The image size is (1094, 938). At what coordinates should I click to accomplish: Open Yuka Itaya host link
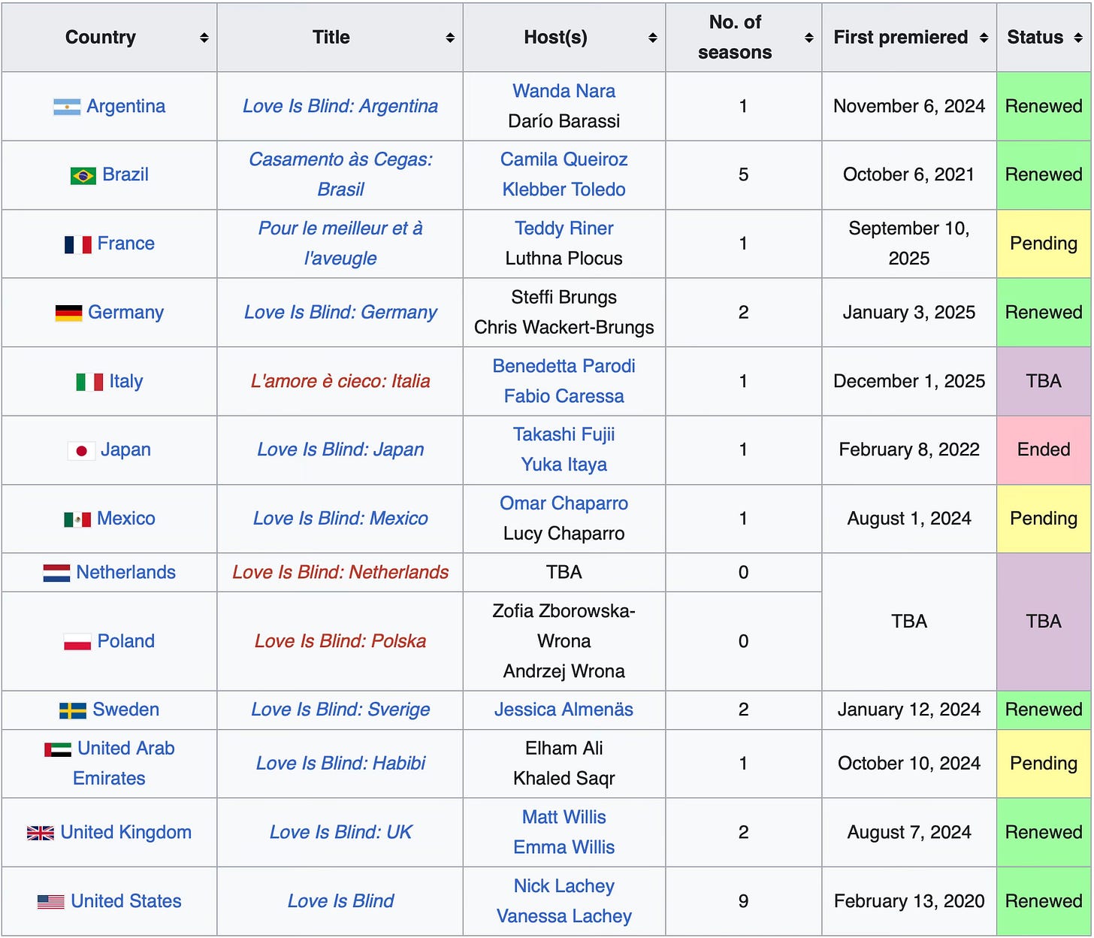[x=564, y=464]
